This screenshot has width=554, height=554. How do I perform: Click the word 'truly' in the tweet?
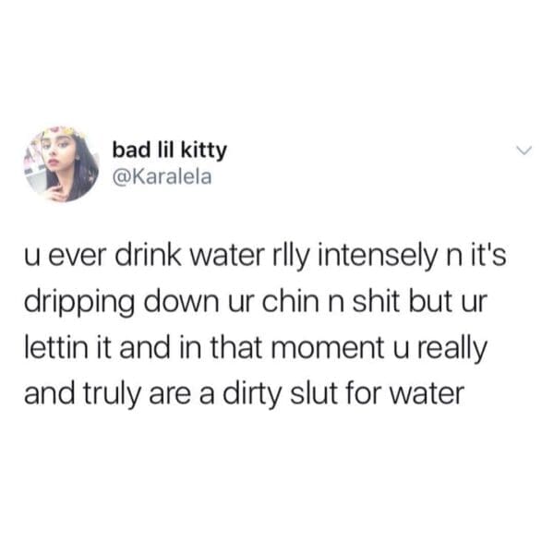click(x=113, y=395)
